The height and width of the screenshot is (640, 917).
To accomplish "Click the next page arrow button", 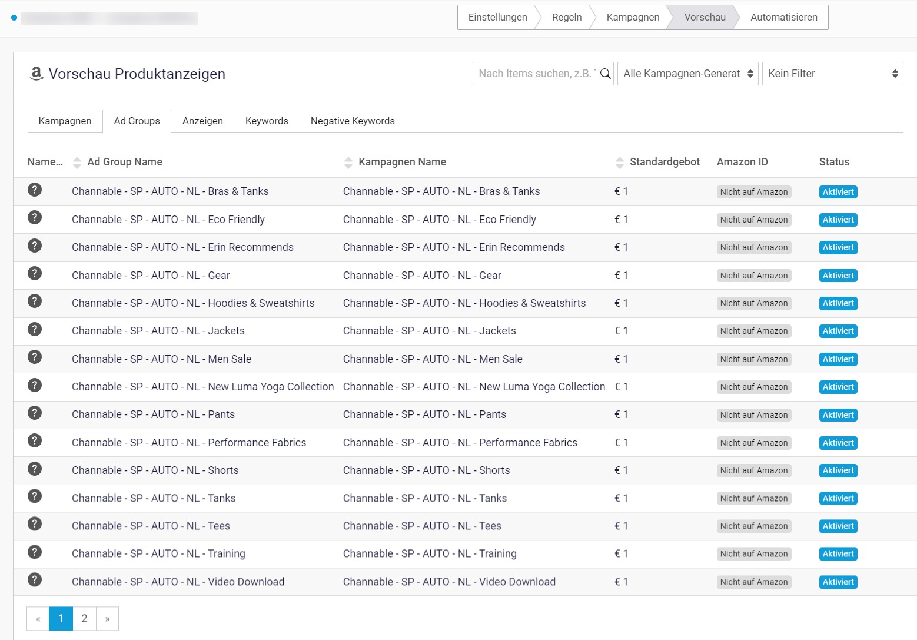I will click(x=107, y=618).
